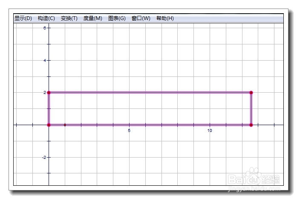This screenshot has width=297, height=199.
Task: Open the 帮助(H) menu
Action: point(165,18)
